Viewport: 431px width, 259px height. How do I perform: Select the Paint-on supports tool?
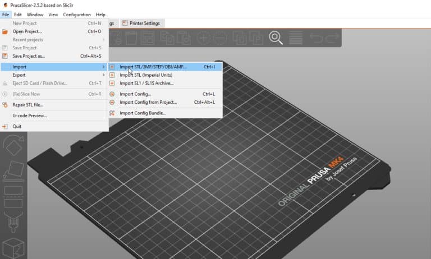click(13, 222)
